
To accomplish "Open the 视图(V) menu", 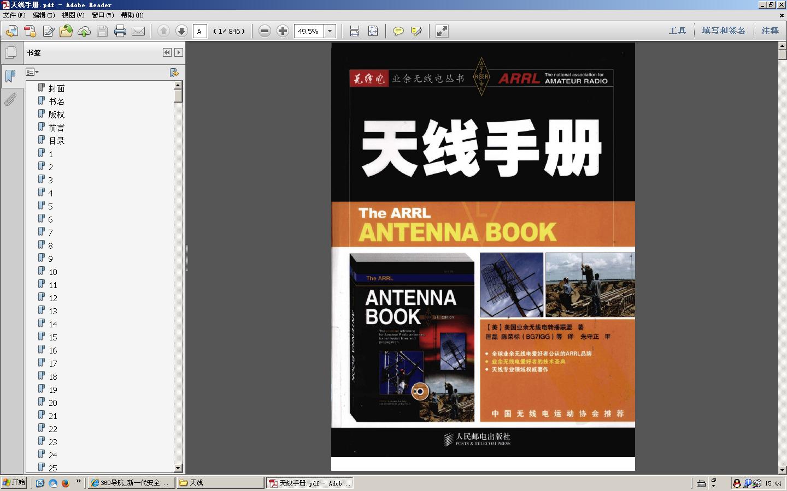I will 73,15.
